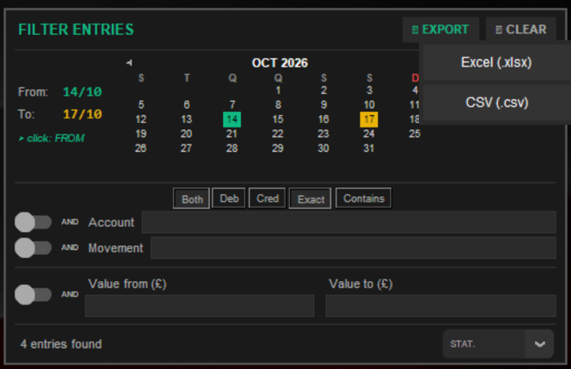Select the Contains match option
The height and width of the screenshot is (369, 571).
coord(364,199)
